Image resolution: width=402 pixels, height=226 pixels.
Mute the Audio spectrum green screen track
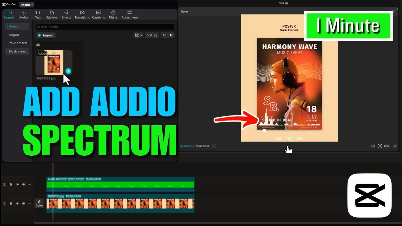click(x=23, y=185)
